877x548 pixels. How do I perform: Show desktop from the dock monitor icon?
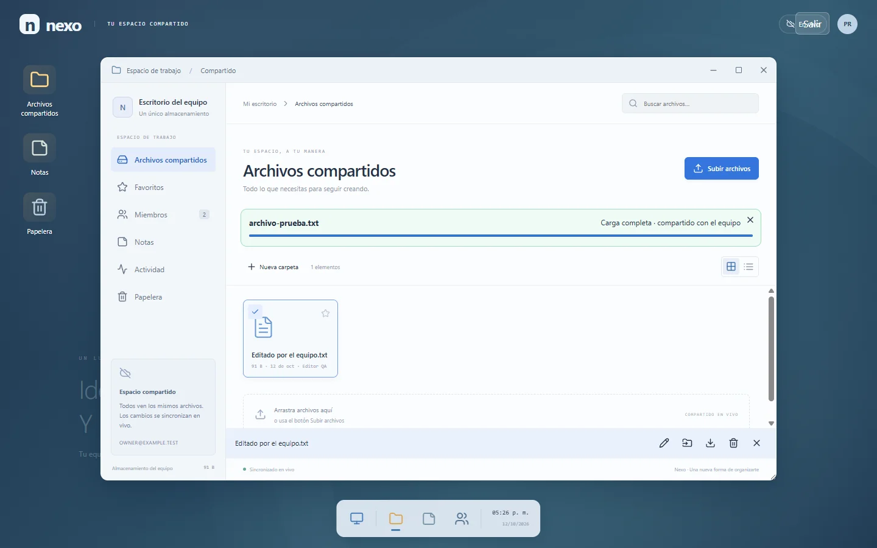coord(357,519)
